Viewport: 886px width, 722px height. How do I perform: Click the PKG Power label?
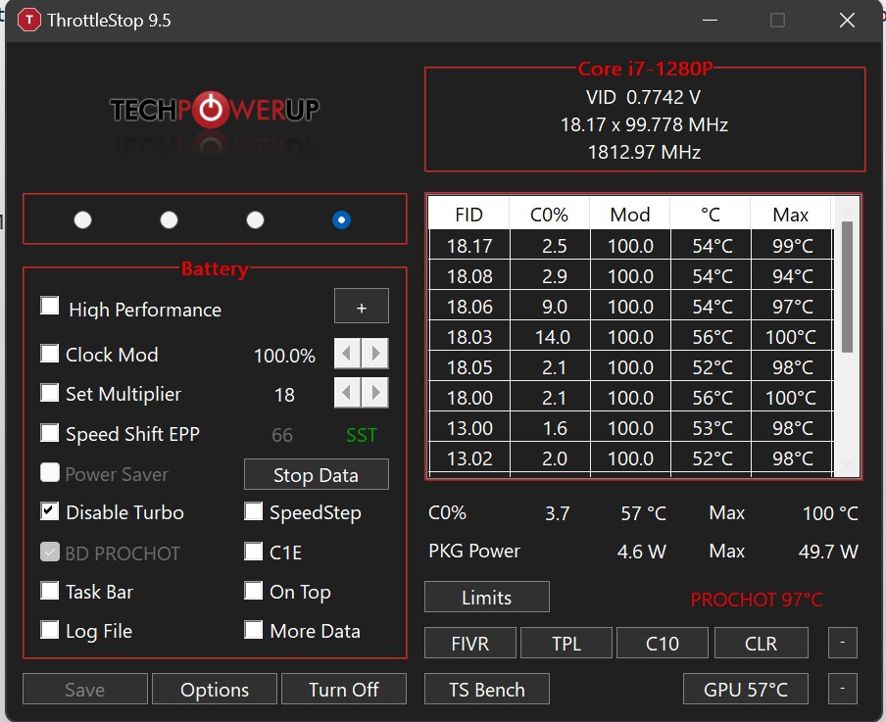point(474,551)
